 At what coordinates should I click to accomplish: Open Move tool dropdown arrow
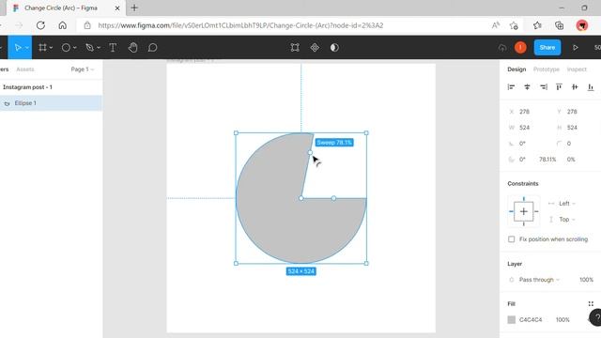(x=27, y=48)
